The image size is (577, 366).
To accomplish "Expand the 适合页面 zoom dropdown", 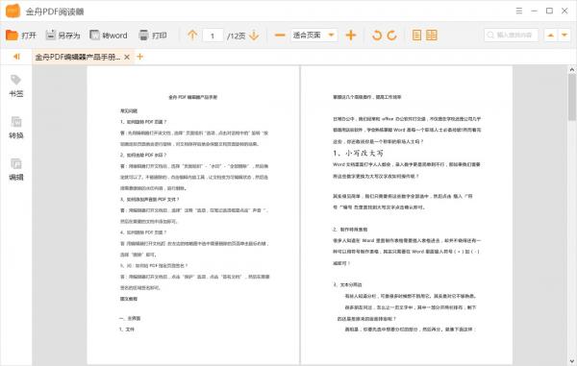I will click(x=331, y=36).
